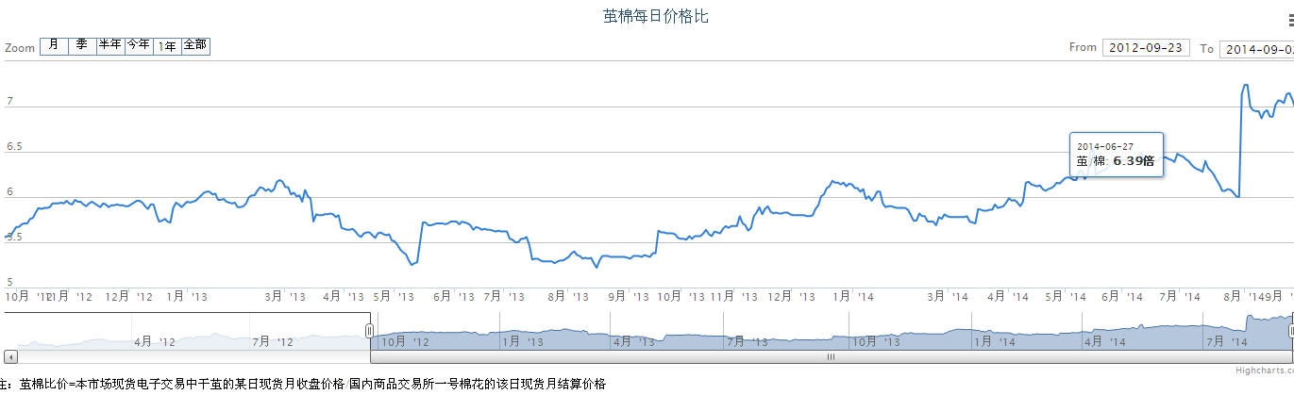Show 全部 (all) data range

(195, 46)
